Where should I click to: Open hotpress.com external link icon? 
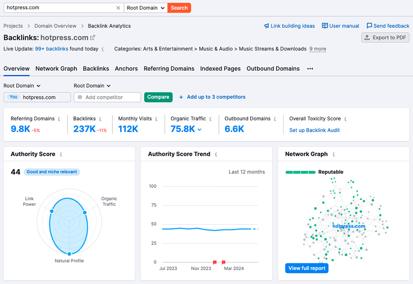(x=92, y=38)
